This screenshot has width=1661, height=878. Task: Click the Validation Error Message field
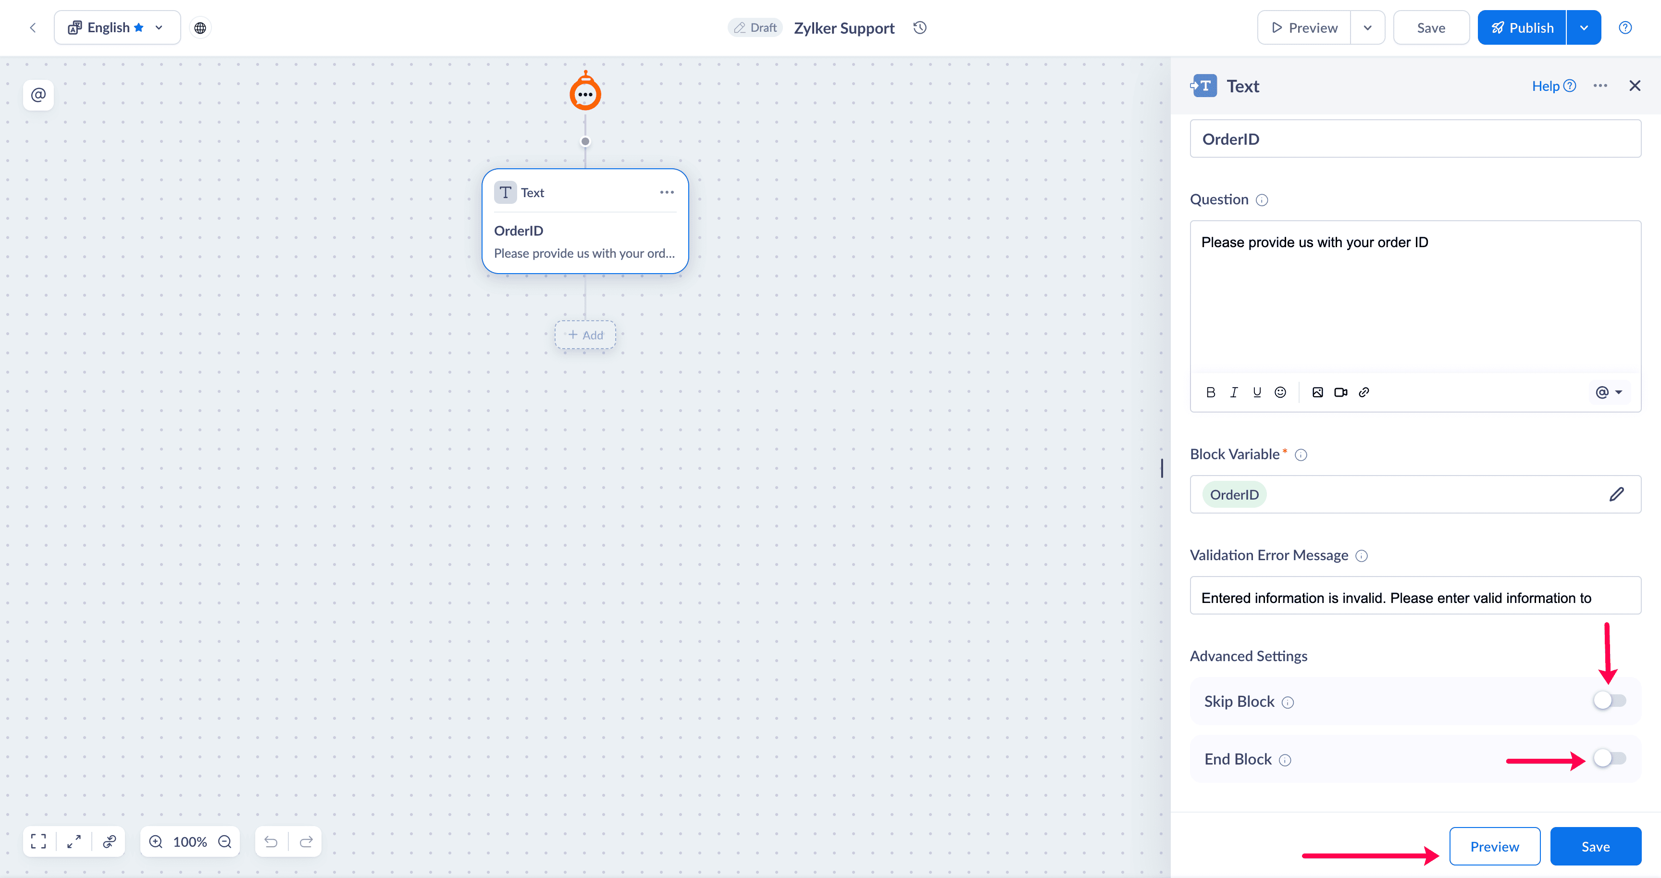(x=1415, y=597)
